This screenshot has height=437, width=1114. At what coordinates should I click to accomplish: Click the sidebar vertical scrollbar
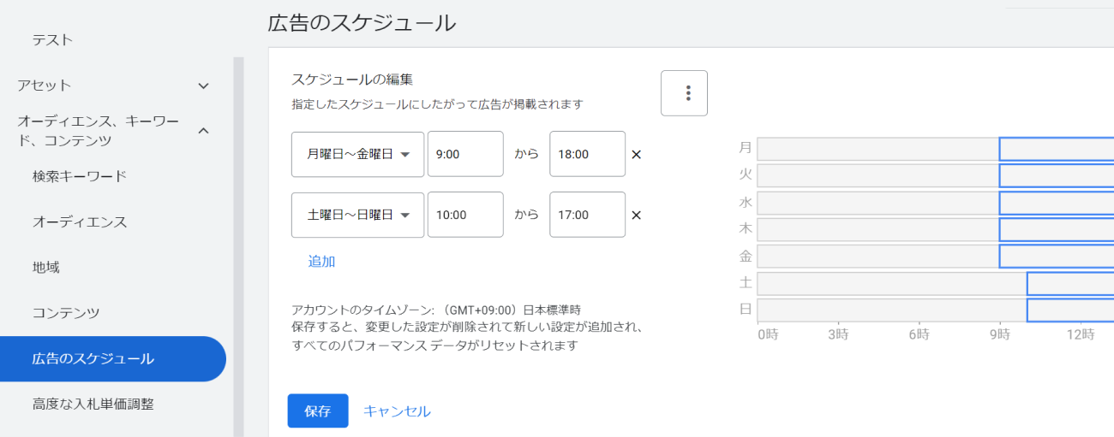point(238,247)
